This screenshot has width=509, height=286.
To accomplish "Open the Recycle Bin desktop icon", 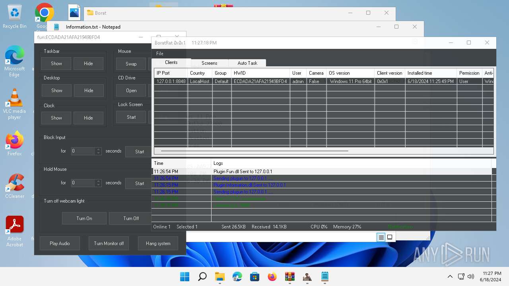I will 15,17.
